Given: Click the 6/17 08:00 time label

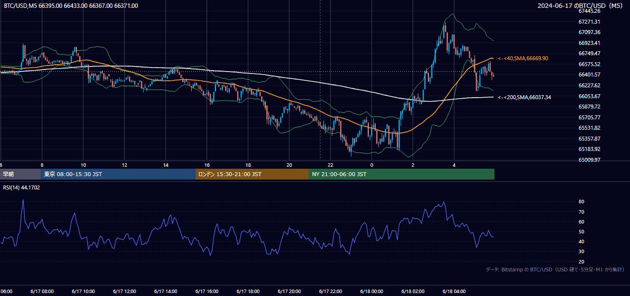Looking at the screenshot, I should tap(42, 292).
